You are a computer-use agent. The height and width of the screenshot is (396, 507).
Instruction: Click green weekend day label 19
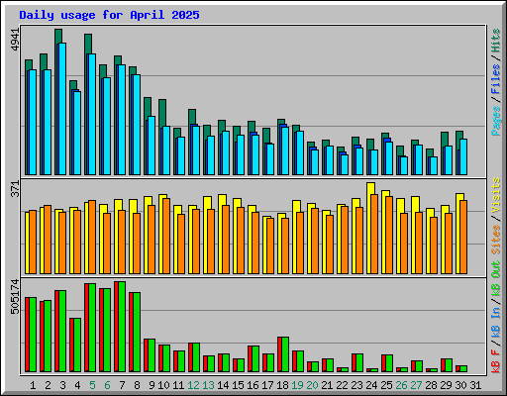pyautogui.click(x=297, y=385)
